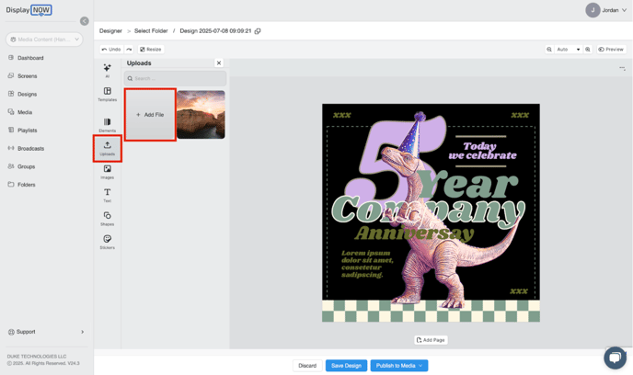
Task: Click the zoom in magnifier
Action: coord(588,50)
